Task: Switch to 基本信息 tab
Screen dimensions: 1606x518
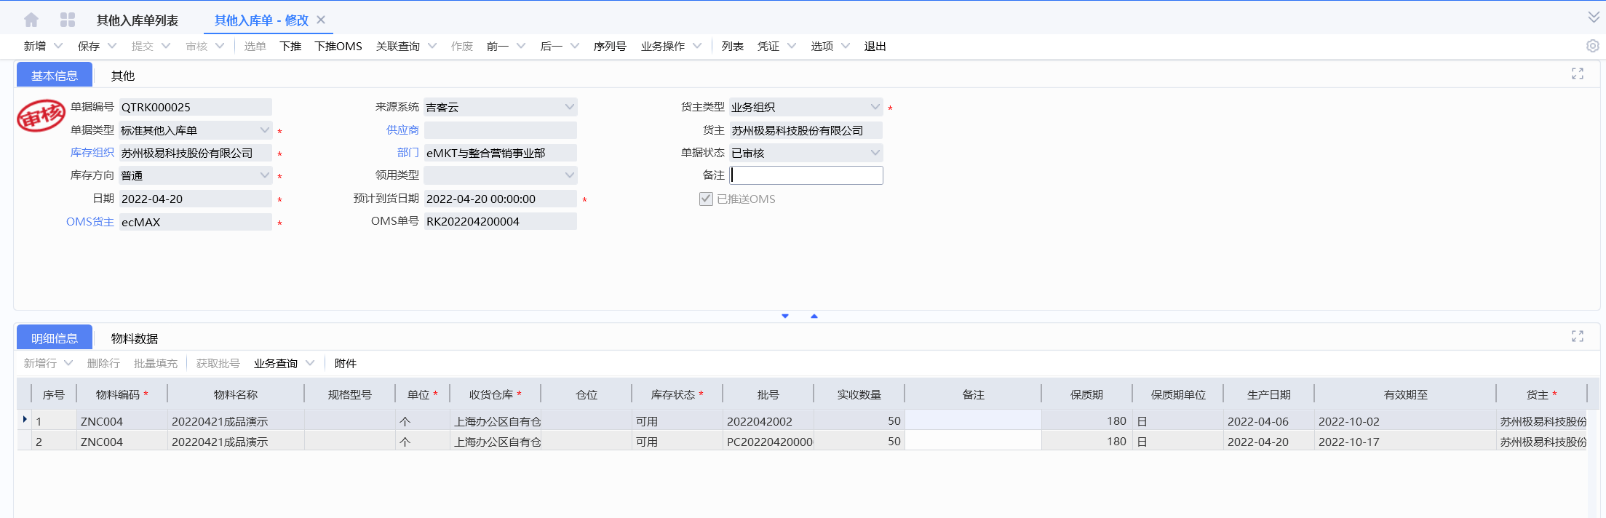Action: point(55,75)
